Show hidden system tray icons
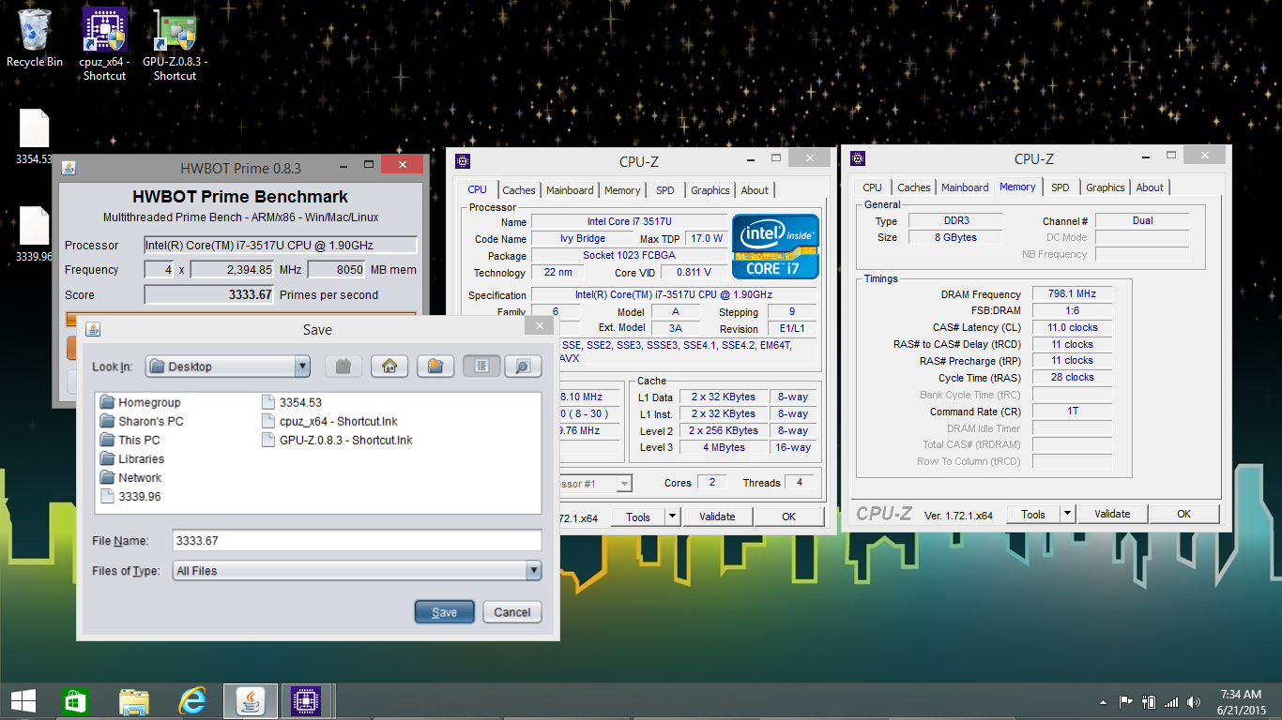Viewport: 1282px width, 720px height. (x=1104, y=702)
